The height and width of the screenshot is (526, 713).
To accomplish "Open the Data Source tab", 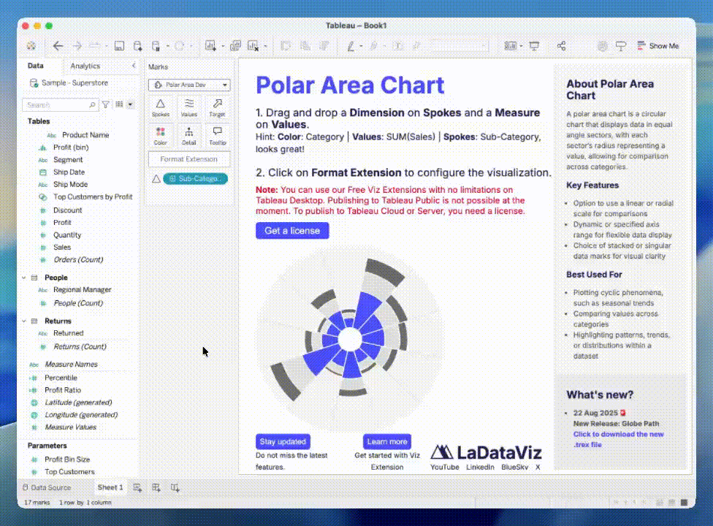I will click(x=46, y=487).
